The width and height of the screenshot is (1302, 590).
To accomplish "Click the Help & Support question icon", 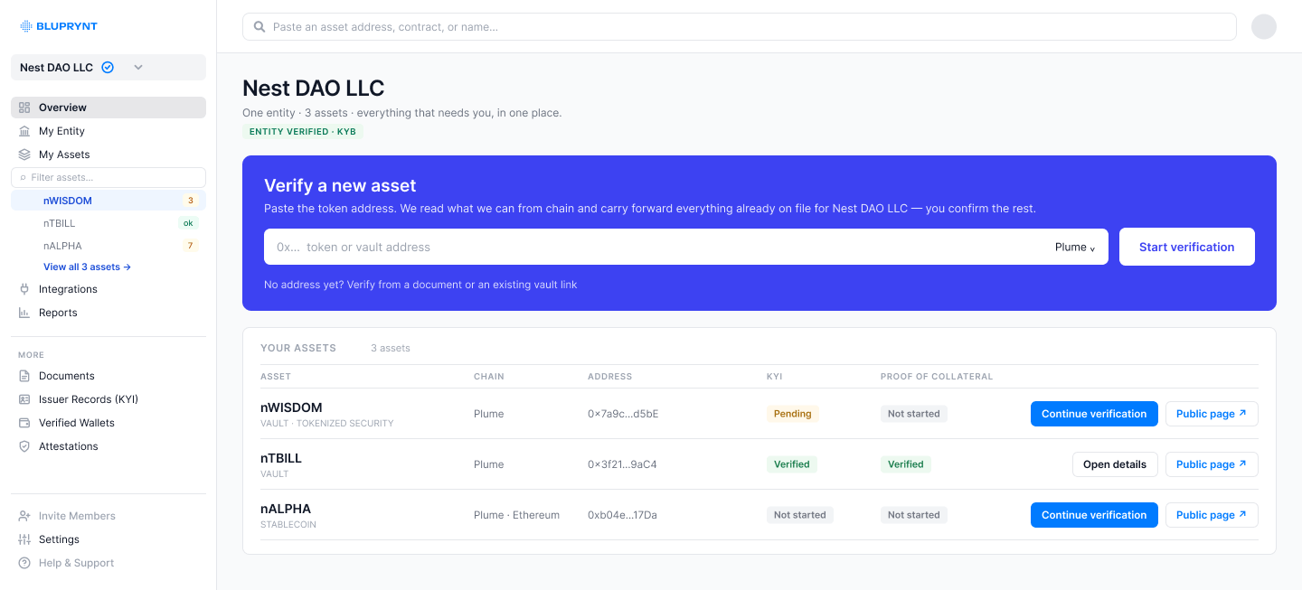I will (24, 563).
